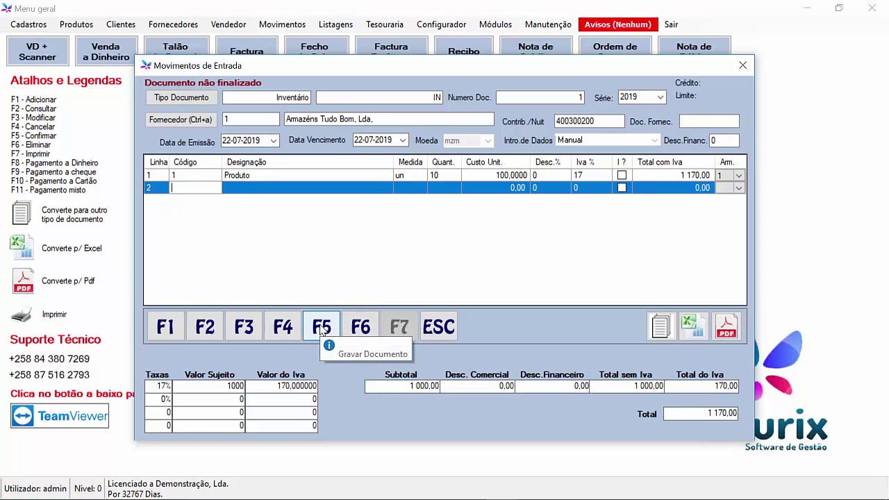Click the PDF export icon in dialog
Viewport: 889px width, 500px height.
726,326
